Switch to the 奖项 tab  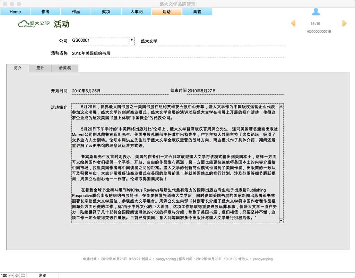coord(106,11)
